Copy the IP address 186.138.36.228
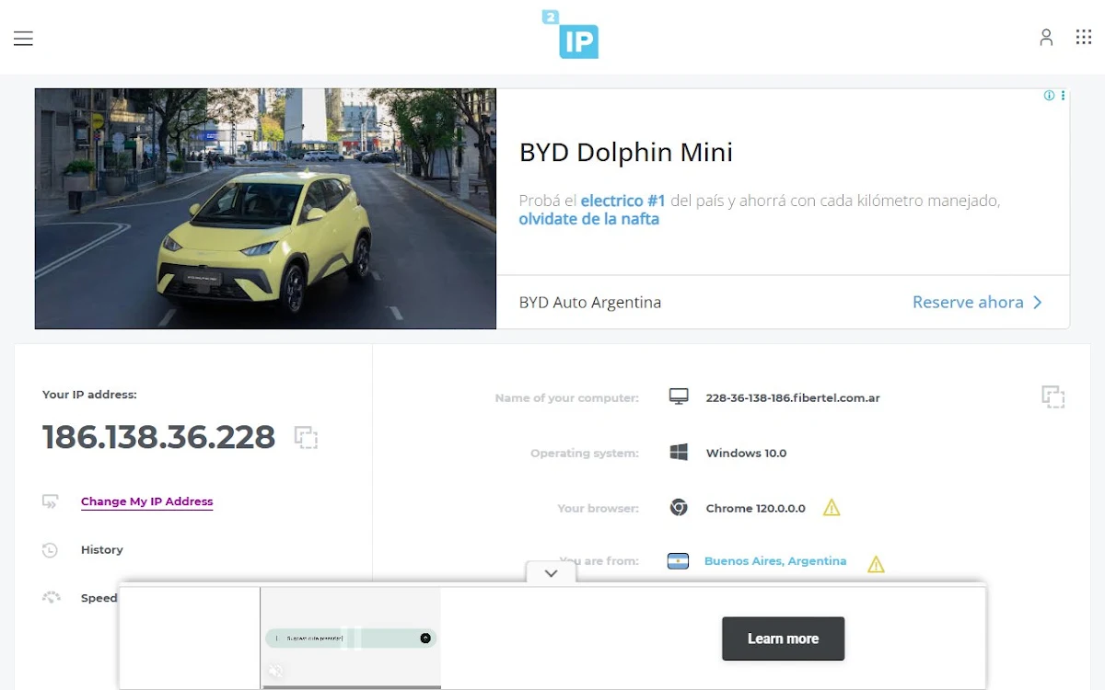 click(x=306, y=437)
